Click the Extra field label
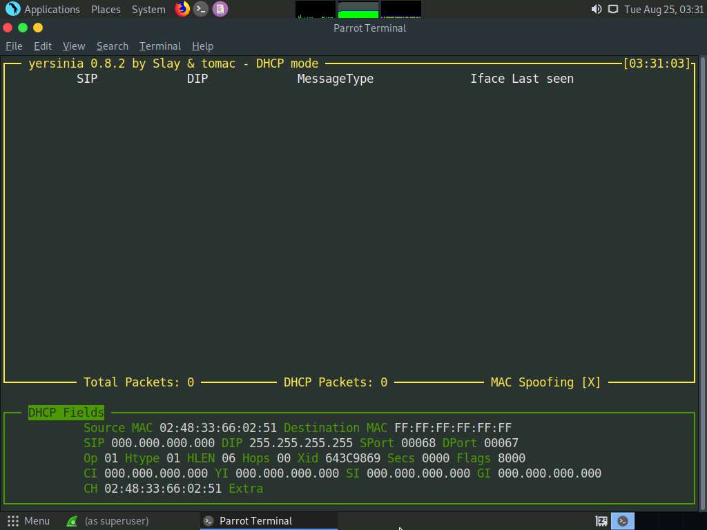 point(246,489)
